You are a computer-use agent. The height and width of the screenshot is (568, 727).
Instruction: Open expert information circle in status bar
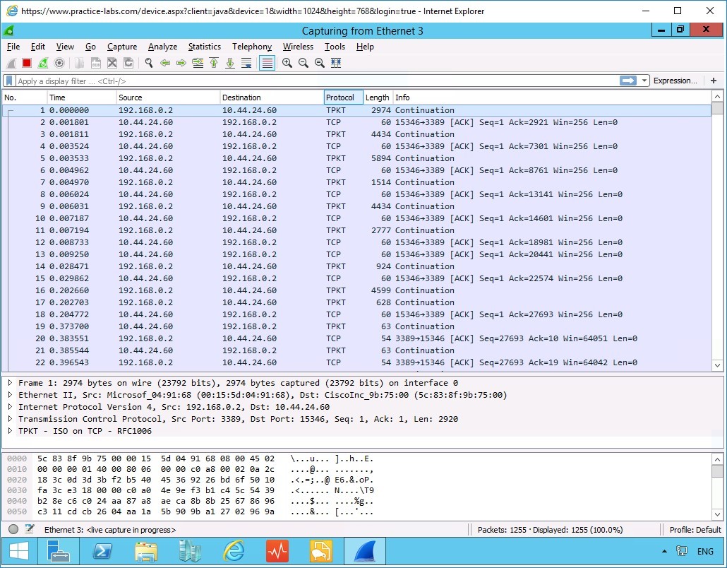point(13,529)
